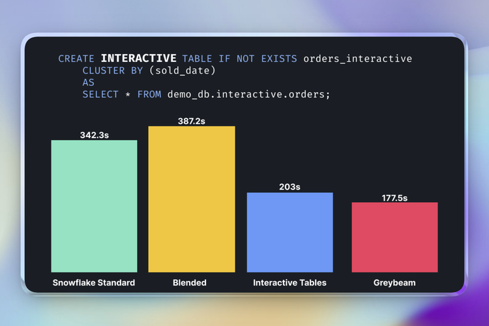Click the "(sold_date)" column reference
Image resolution: width=489 pixels, height=326 pixels.
[183, 70]
